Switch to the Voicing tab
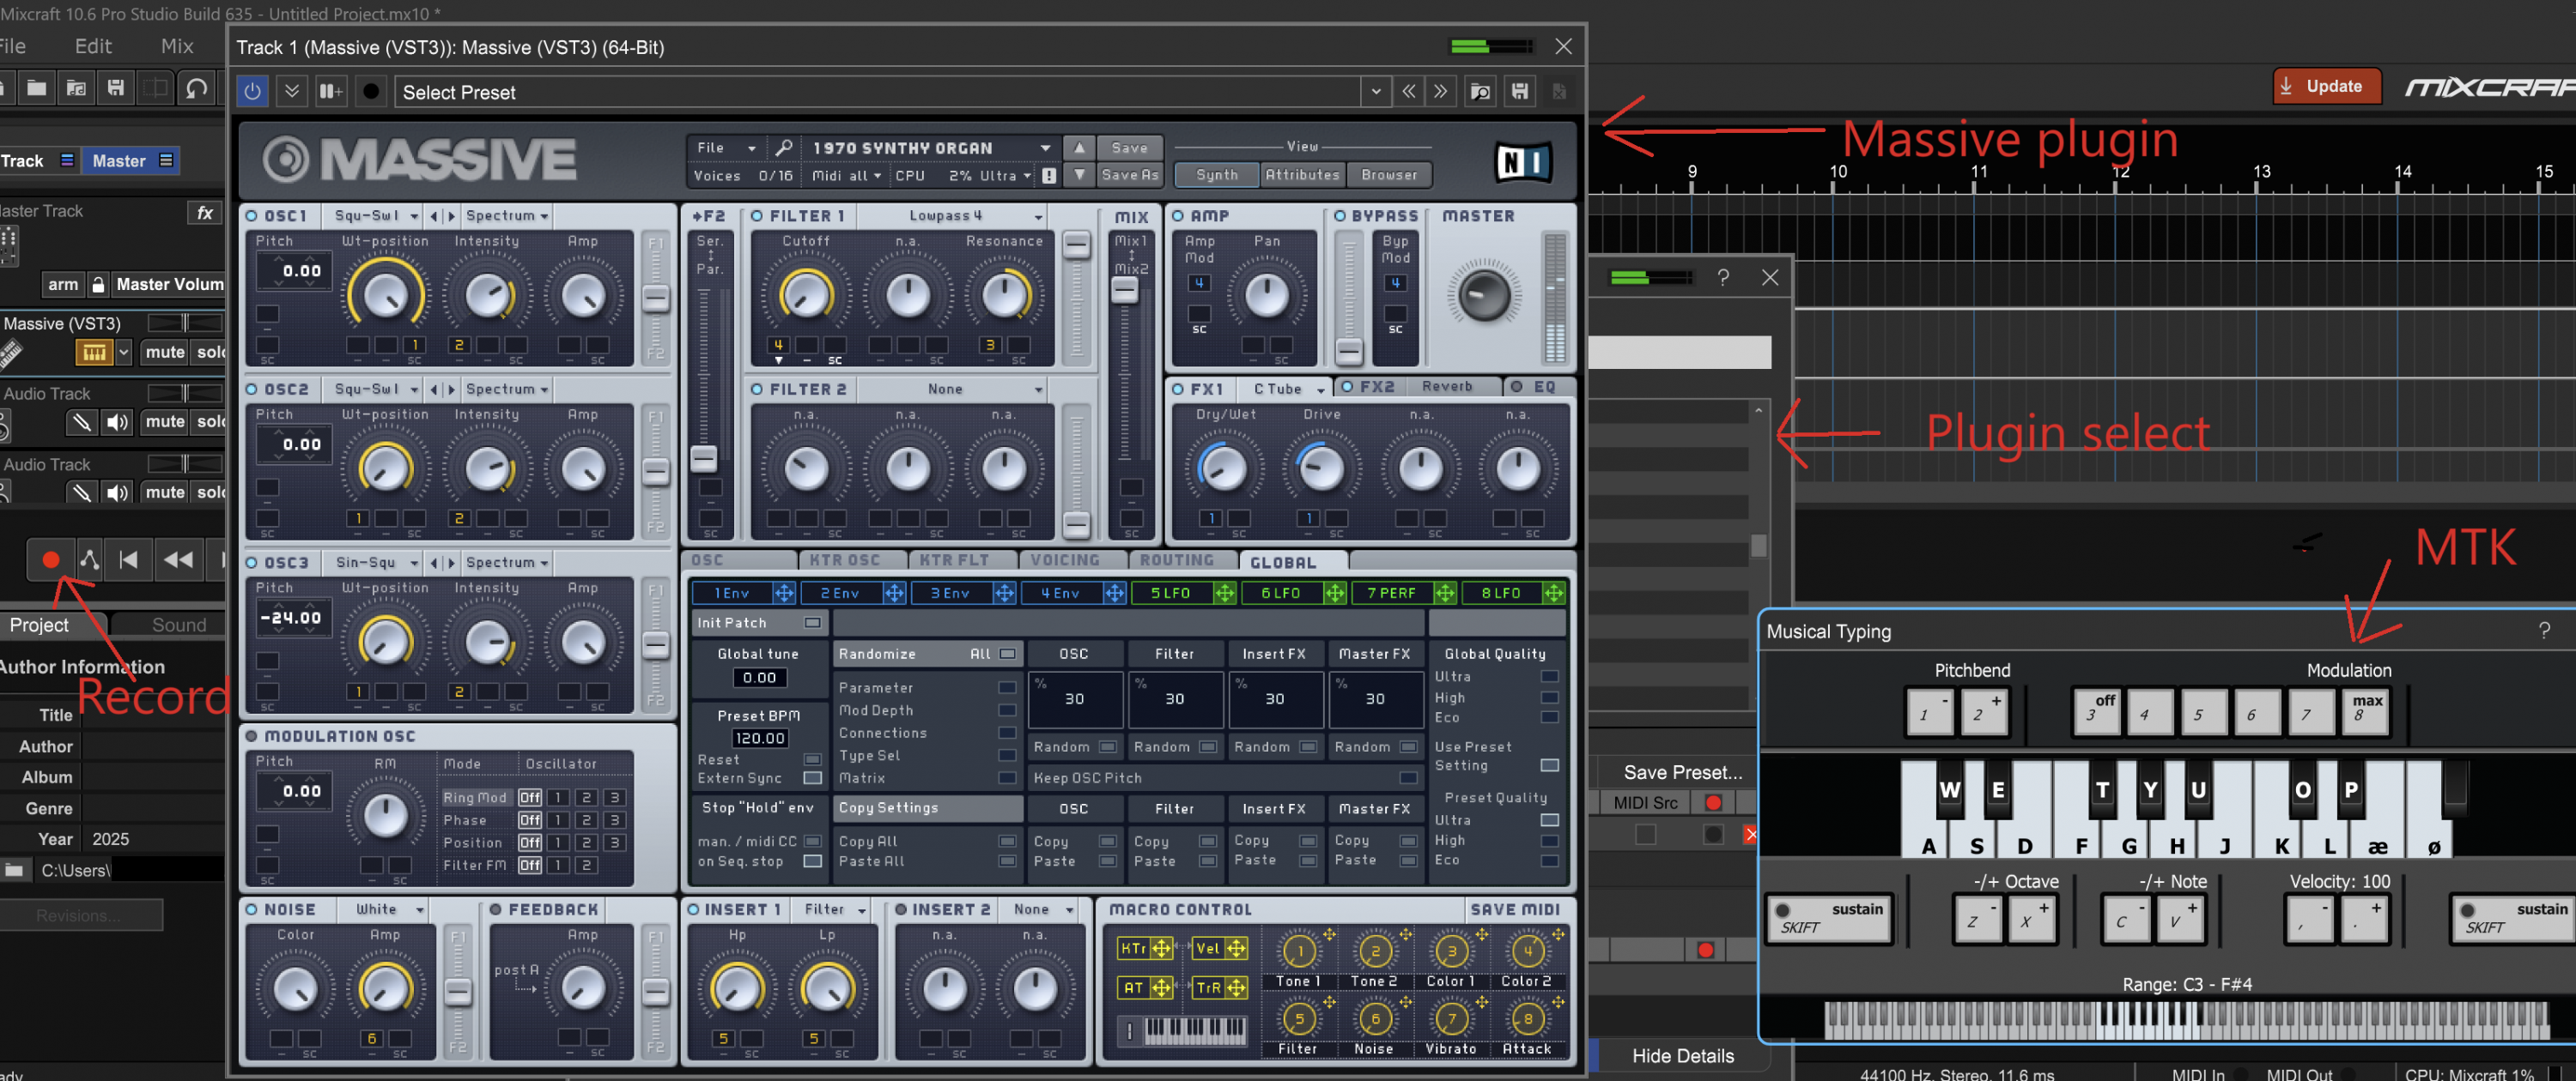This screenshot has height=1081, width=2576. [1064, 560]
